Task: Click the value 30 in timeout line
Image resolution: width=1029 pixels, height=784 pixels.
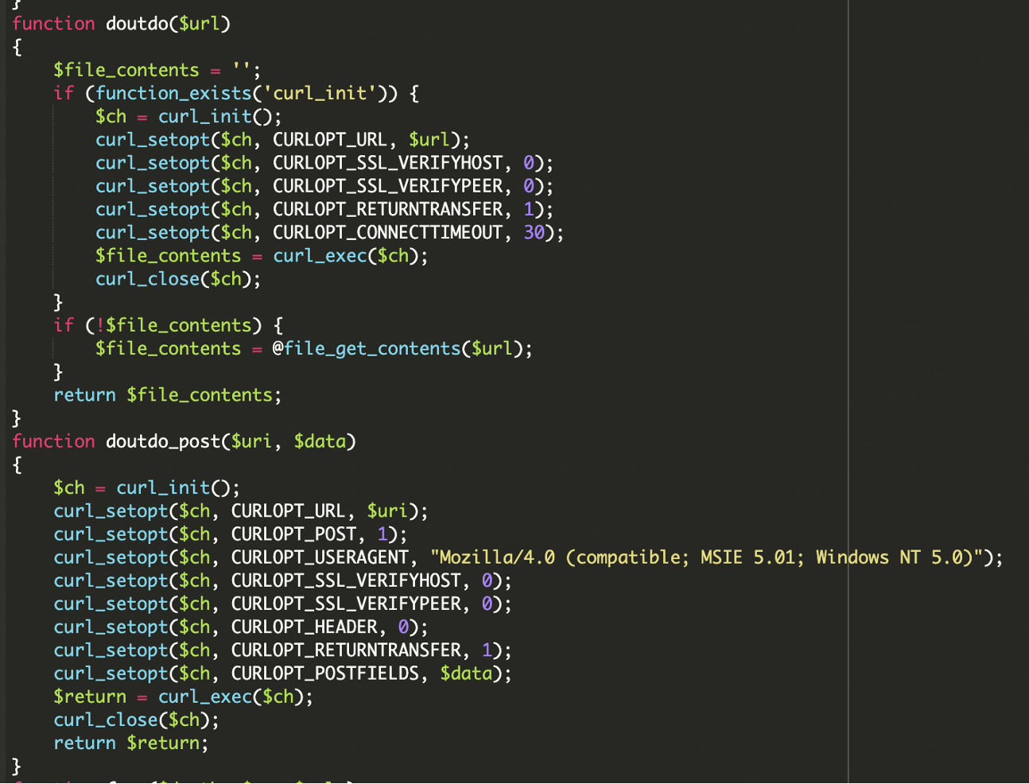Action: coord(534,233)
